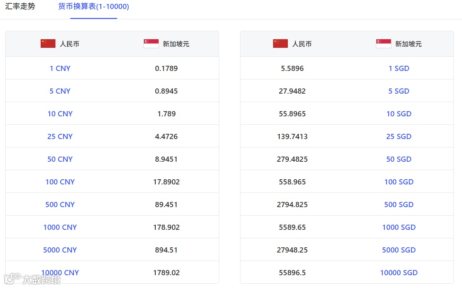462x288 pixels.
Task: Open the 1 SGD conversion link
Action: pos(399,68)
